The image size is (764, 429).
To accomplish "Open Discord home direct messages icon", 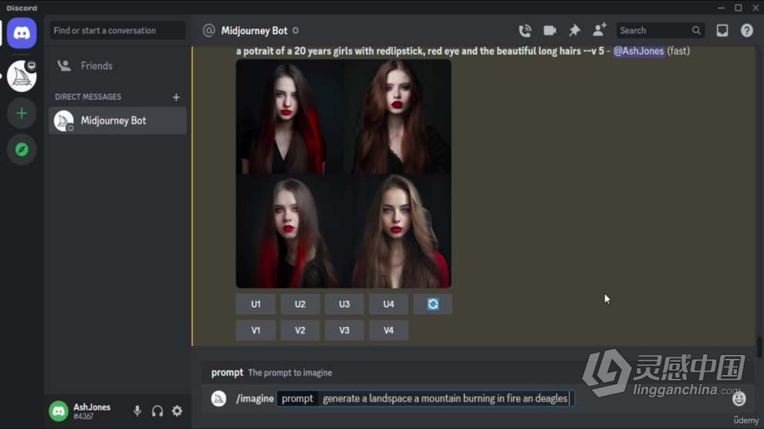I will click(x=22, y=33).
